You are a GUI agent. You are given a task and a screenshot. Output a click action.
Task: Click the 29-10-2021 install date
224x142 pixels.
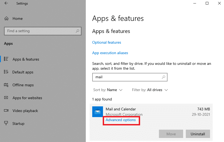[x=201, y=115]
